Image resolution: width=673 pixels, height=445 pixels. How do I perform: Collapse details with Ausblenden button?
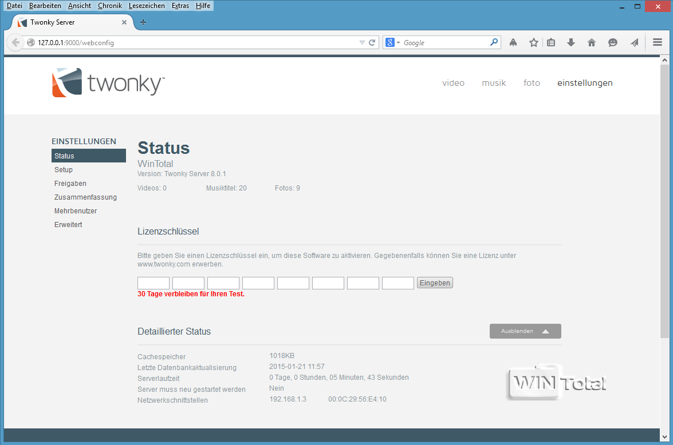pyautogui.click(x=525, y=331)
